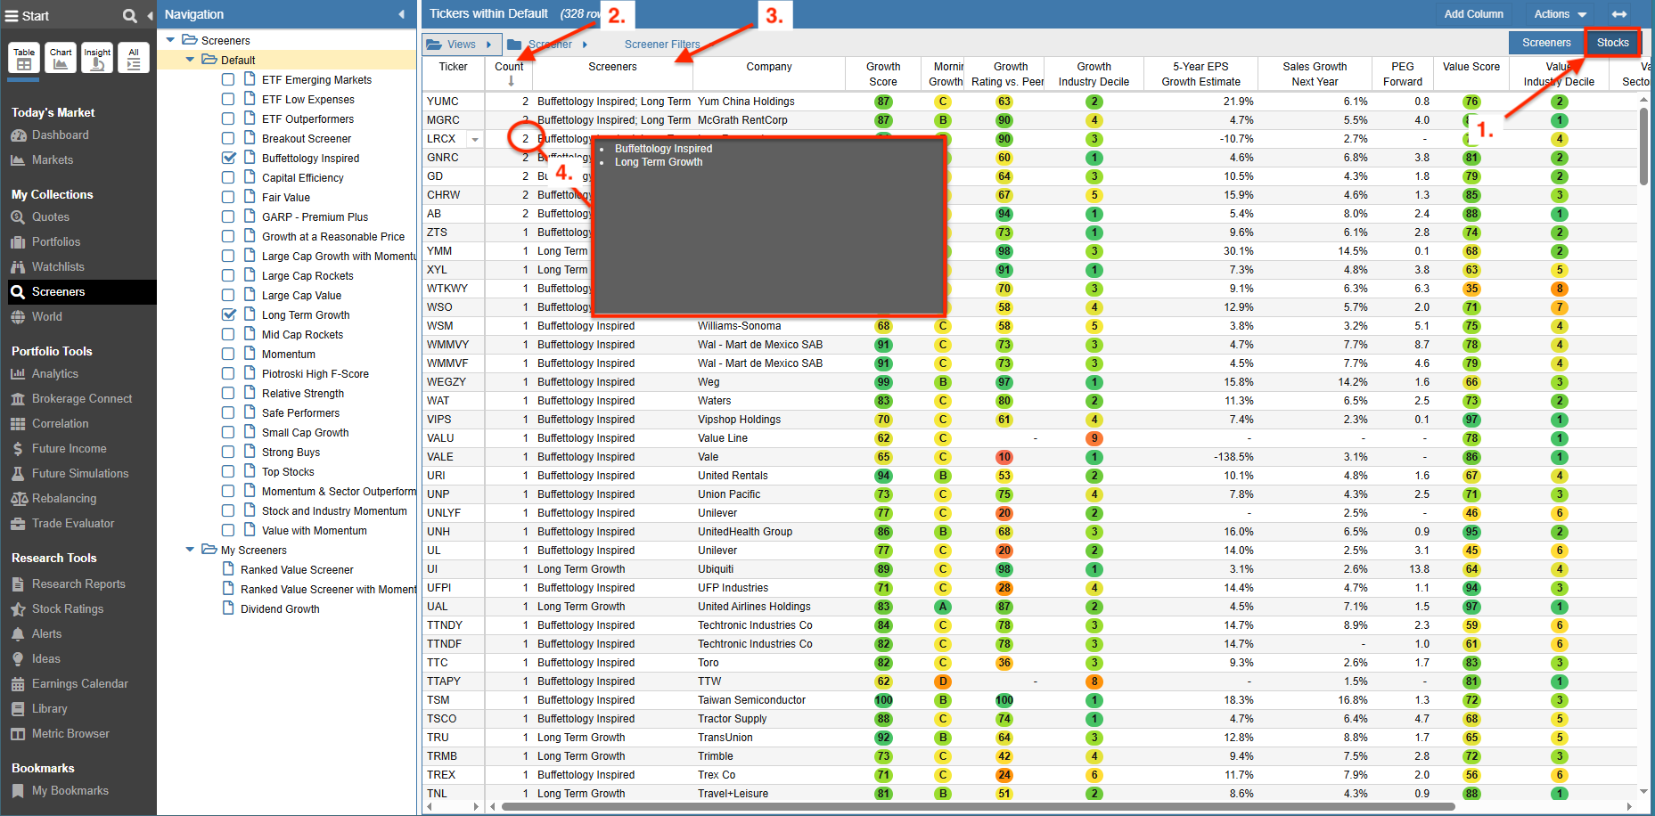This screenshot has height=816, width=1655.
Task: Sort by PEG Forward column
Action: coord(1403,74)
